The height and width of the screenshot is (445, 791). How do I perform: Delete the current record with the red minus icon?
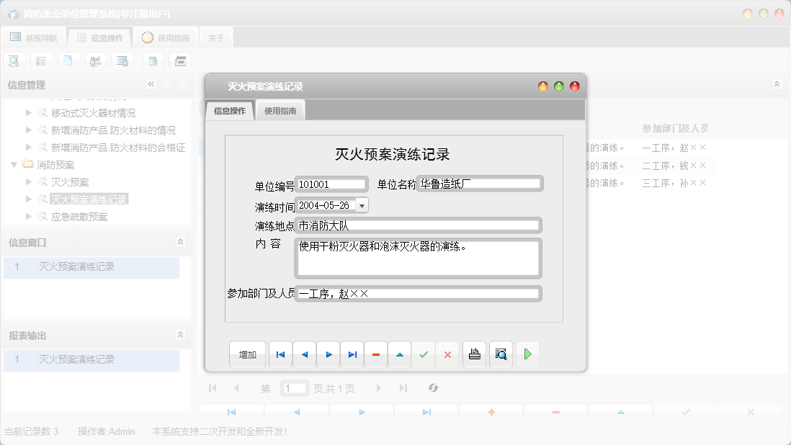click(376, 354)
